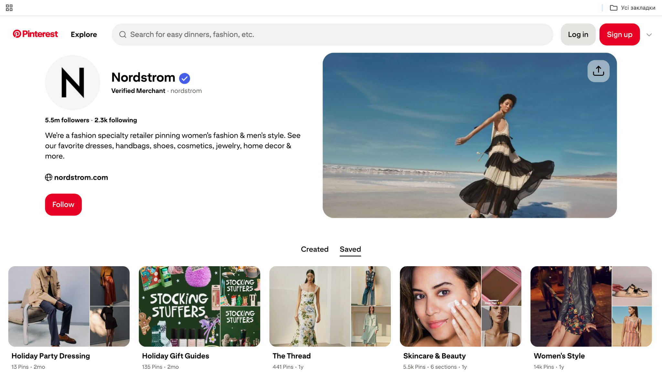This screenshot has height=373, width=662.
Task: Open the Holiday Gift Guides board
Action: point(199,306)
